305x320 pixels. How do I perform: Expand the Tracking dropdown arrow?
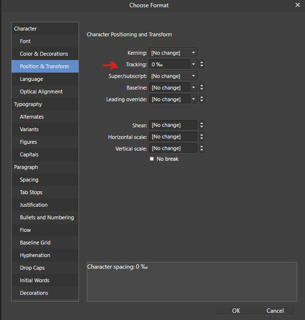[x=193, y=64]
